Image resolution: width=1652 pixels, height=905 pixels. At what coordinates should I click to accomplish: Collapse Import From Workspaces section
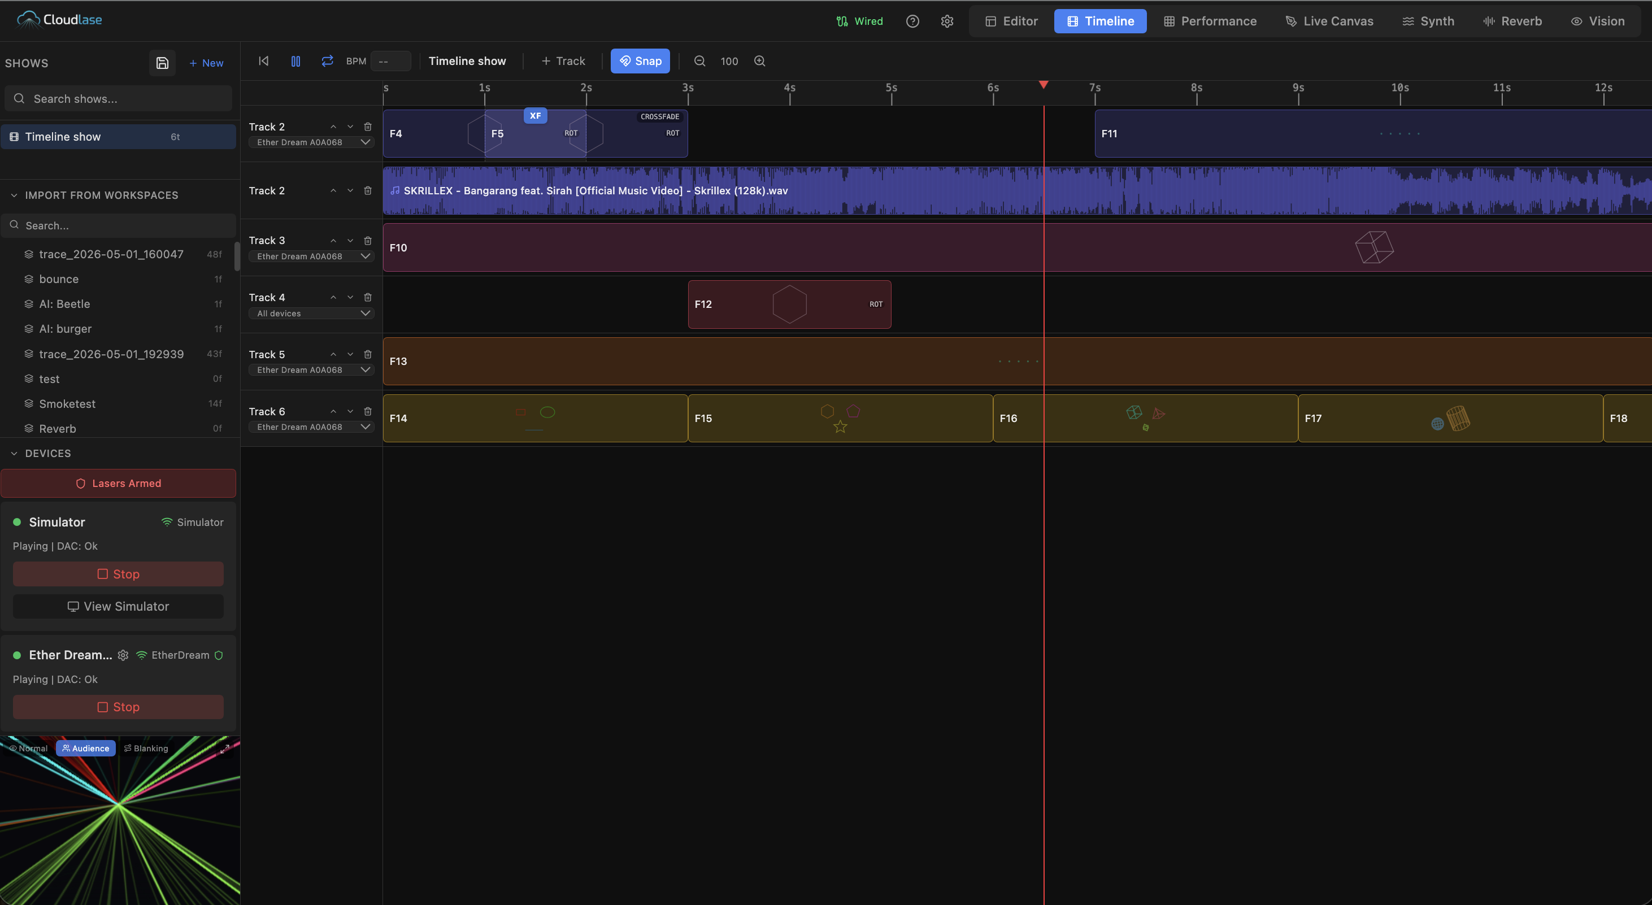click(14, 195)
